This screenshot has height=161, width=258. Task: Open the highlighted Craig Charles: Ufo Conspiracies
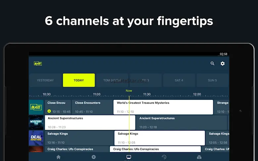(x=155, y=149)
